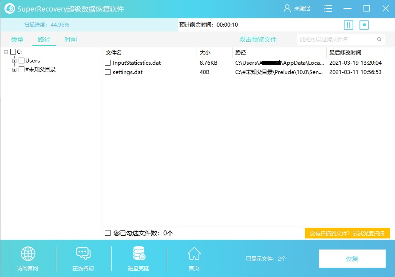Viewport: 395px width, 277px height.
Task: Click the SuperRecovery logo icon
Action: click(x=10, y=8)
